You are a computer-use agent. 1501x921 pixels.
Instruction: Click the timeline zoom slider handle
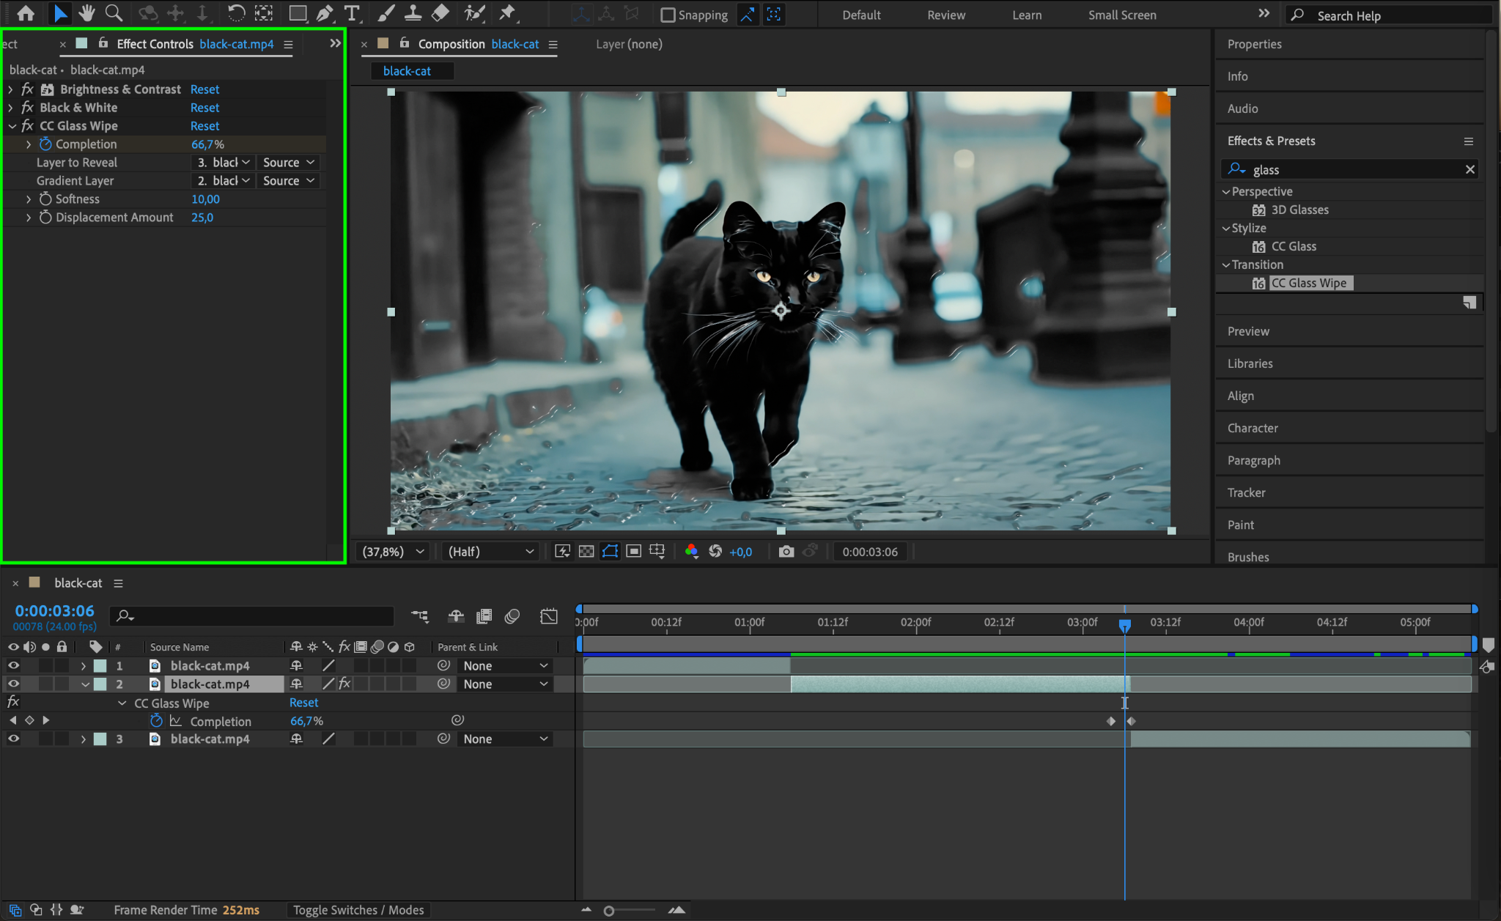(608, 911)
